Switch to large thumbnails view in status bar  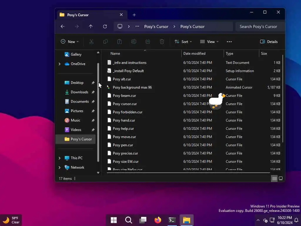(281, 178)
